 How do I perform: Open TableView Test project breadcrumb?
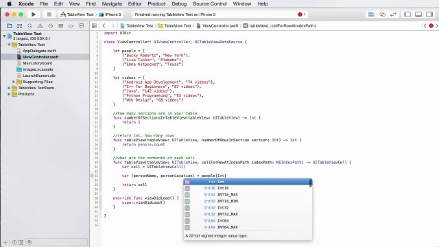click(x=137, y=26)
